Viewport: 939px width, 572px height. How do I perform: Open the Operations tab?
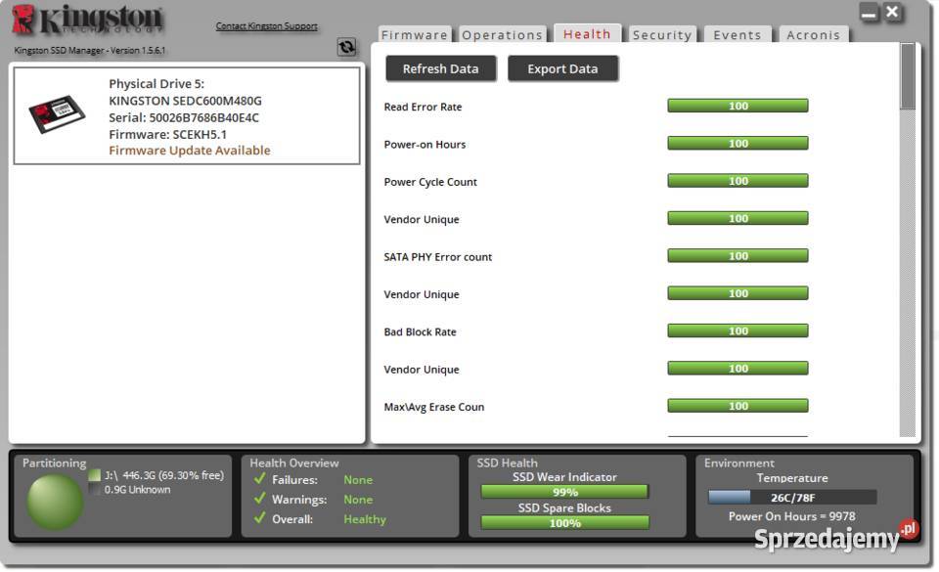[x=502, y=35]
